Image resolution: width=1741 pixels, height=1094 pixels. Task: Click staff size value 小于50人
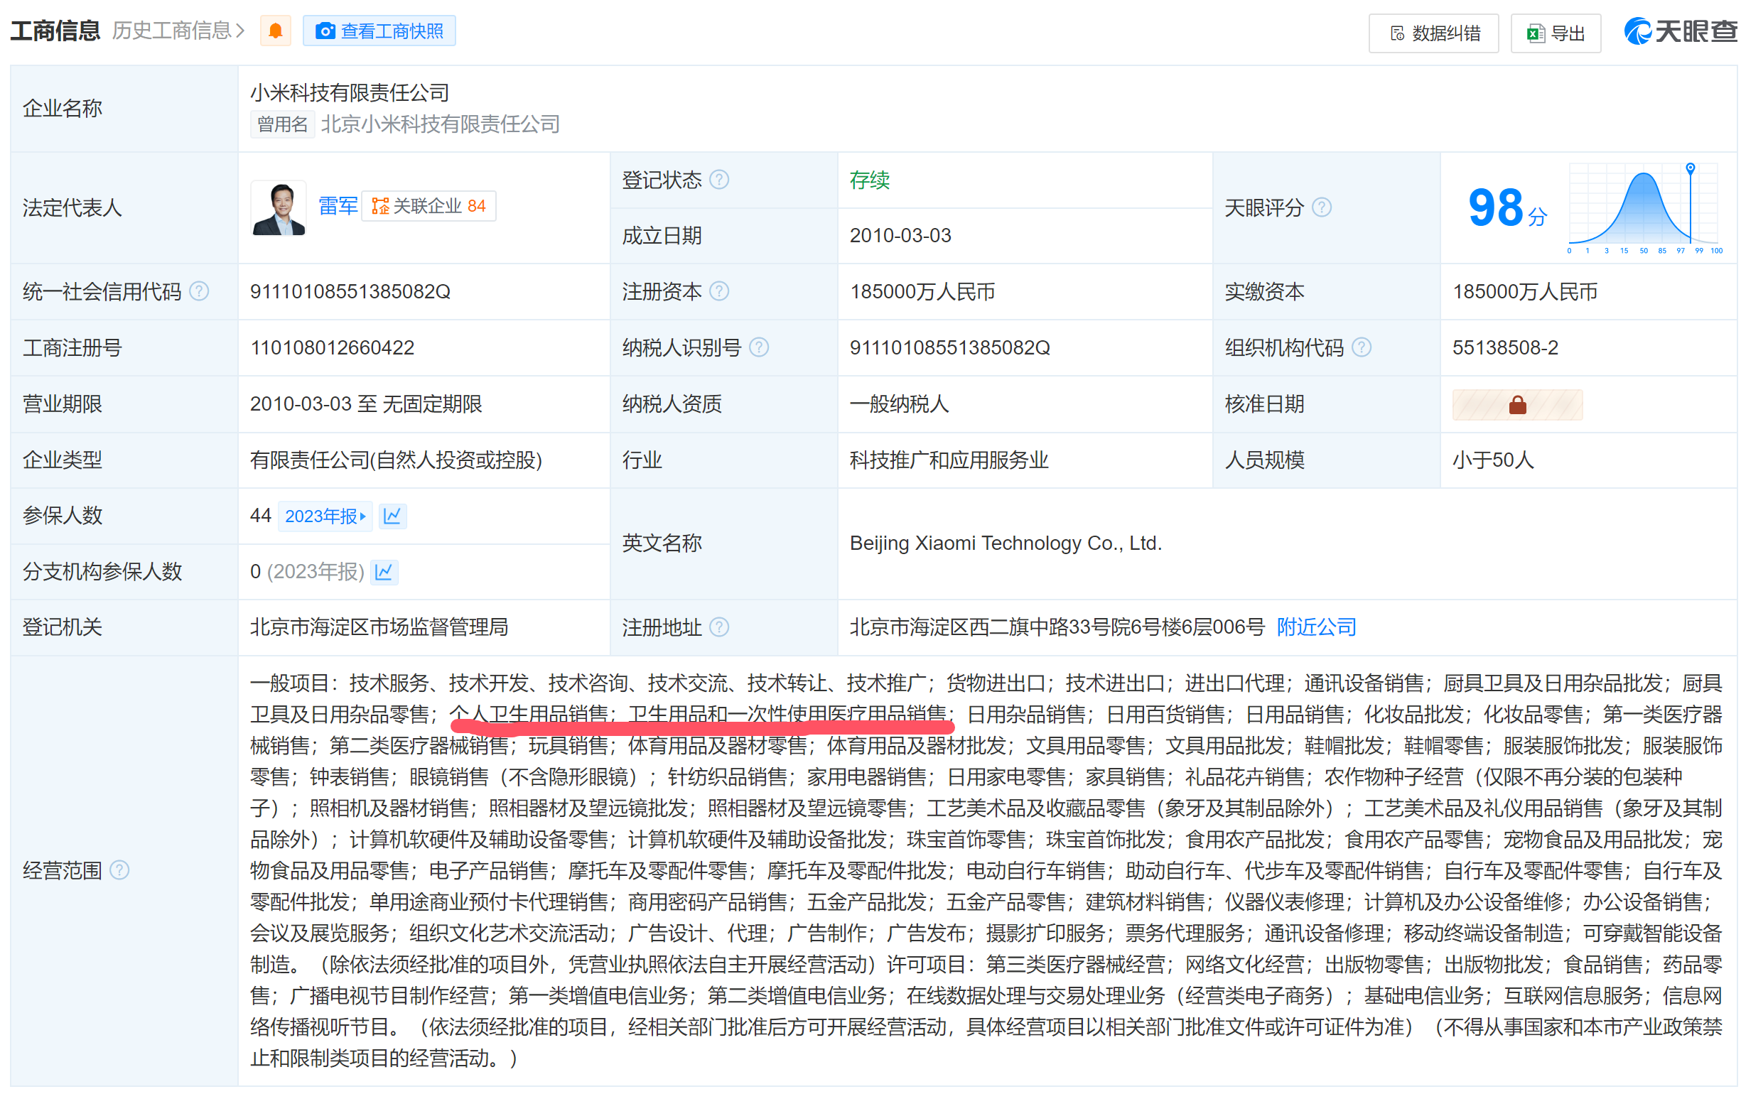[1493, 460]
